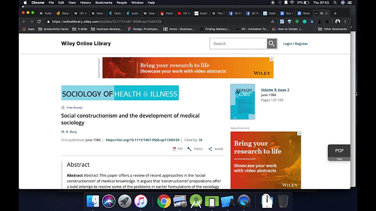Open QuickTime Player from the Dock
The image size is (376, 211).
[244, 201]
